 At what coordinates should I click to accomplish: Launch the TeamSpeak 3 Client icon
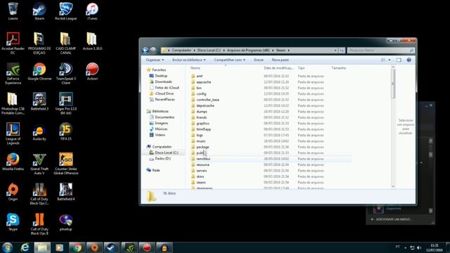(65, 73)
